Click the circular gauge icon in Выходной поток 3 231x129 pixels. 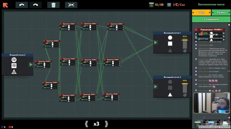click(185, 95)
